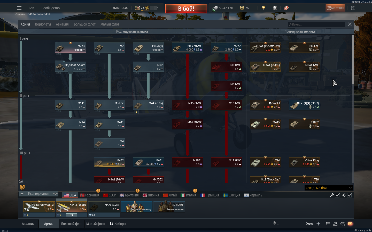Select the Швеция nation tab
372x232 pixels.
point(231,195)
